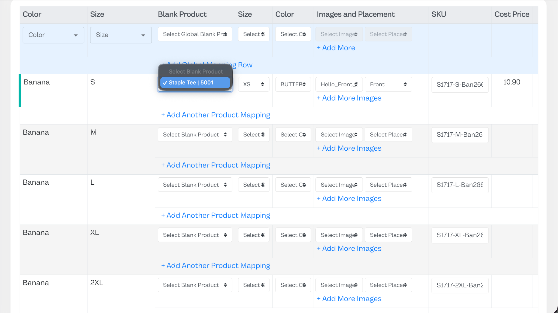Viewport: 558px width, 313px height.
Task: Open XS size dropdown for Banana S
Action: pyautogui.click(x=254, y=84)
